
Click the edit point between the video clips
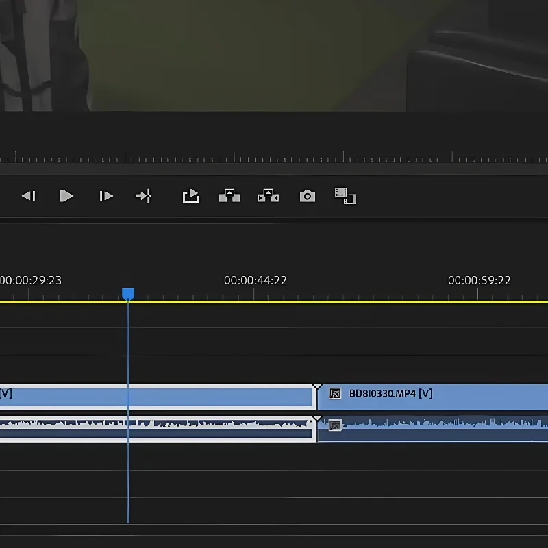click(316, 396)
